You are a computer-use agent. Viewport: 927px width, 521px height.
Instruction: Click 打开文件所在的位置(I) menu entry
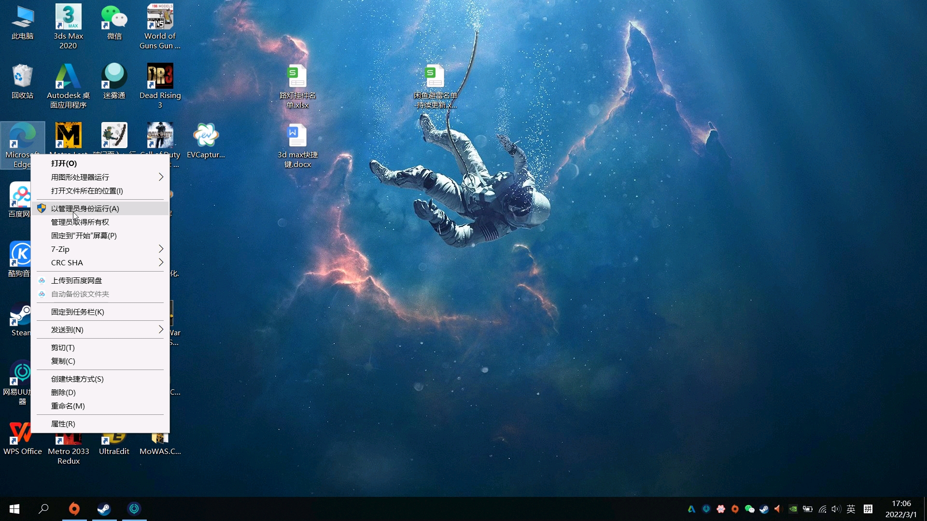pyautogui.click(x=87, y=191)
